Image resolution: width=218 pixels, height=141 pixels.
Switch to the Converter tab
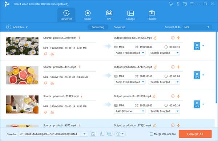click(x=66, y=15)
